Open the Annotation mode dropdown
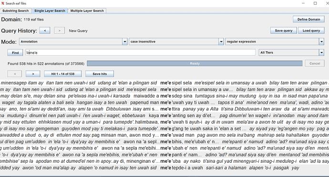The image size is (329, 177). pos(73,41)
